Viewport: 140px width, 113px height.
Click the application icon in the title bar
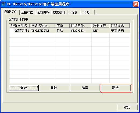pos(3,4)
